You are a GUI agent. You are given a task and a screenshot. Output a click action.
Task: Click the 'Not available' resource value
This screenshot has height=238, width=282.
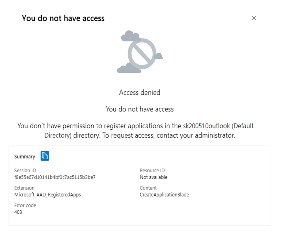(x=154, y=177)
